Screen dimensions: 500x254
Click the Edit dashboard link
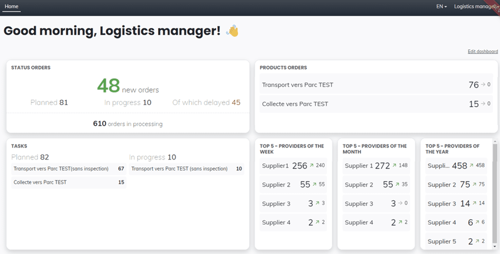482,52
